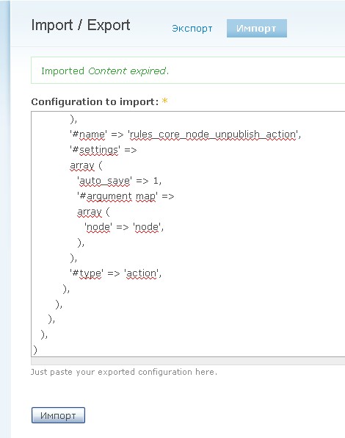Click the 'node' => 'node' line
Screen dimensions: 345x438
tap(124, 227)
